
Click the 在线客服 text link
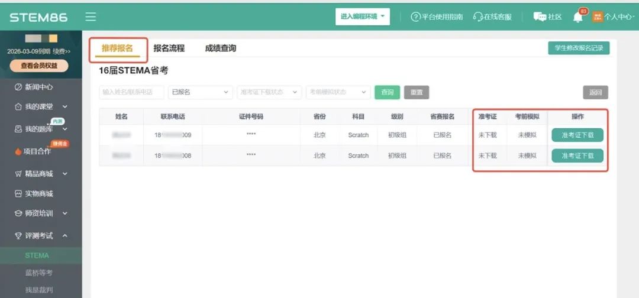(498, 17)
